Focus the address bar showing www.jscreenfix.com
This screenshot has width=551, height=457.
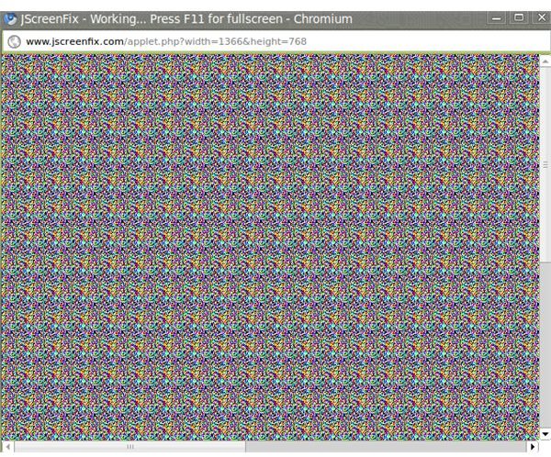[x=275, y=41]
